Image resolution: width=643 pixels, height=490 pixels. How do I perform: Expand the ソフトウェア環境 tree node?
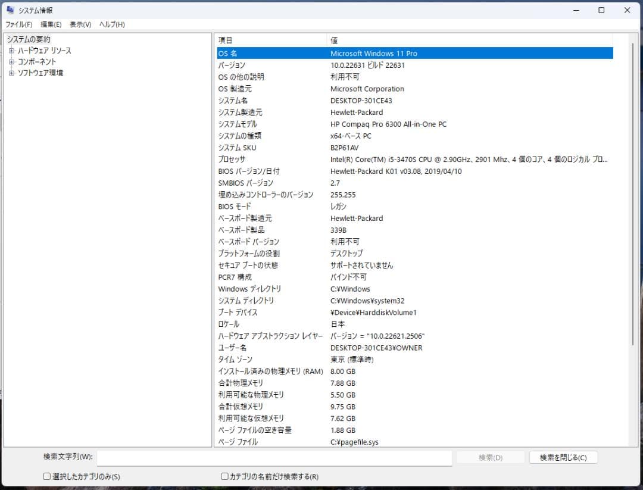pyautogui.click(x=11, y=73)
